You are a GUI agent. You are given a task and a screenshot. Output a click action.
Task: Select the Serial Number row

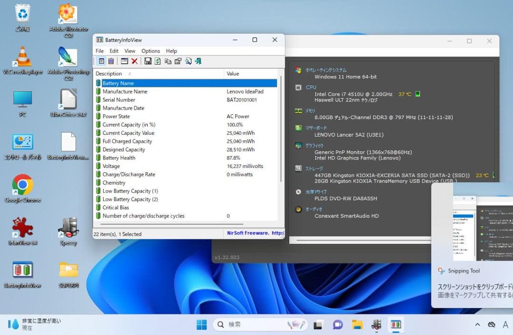186,100
